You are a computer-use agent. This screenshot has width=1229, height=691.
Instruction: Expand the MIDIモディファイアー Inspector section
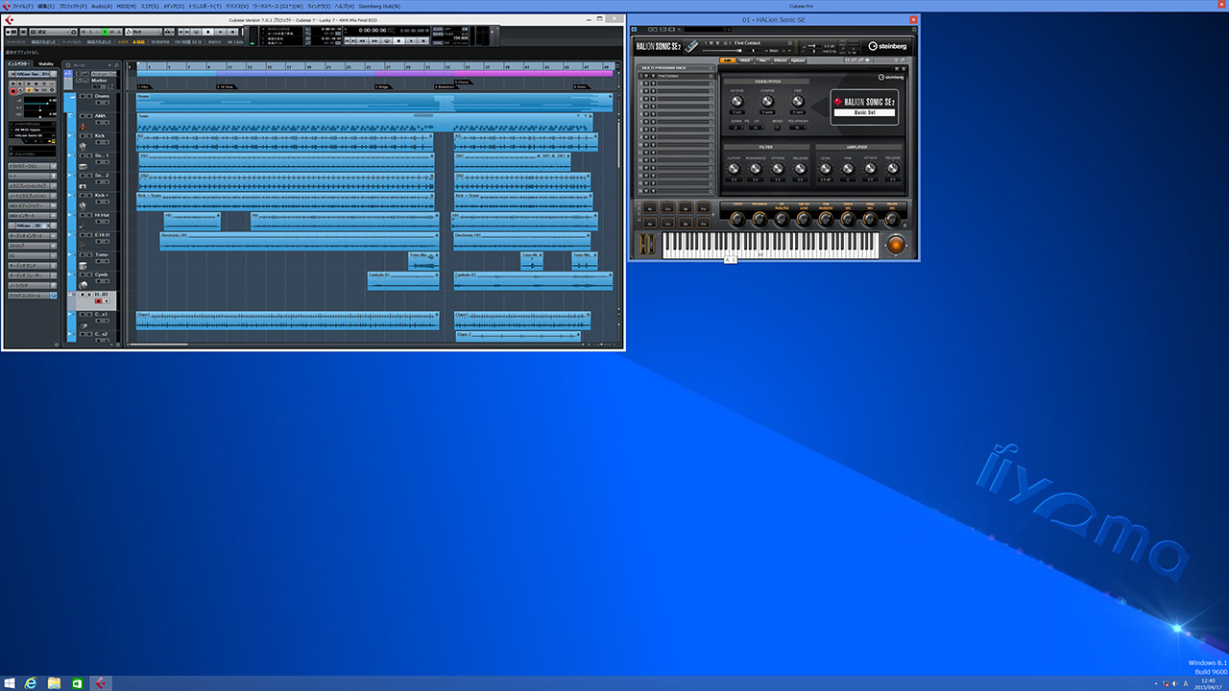click(33, 205)
